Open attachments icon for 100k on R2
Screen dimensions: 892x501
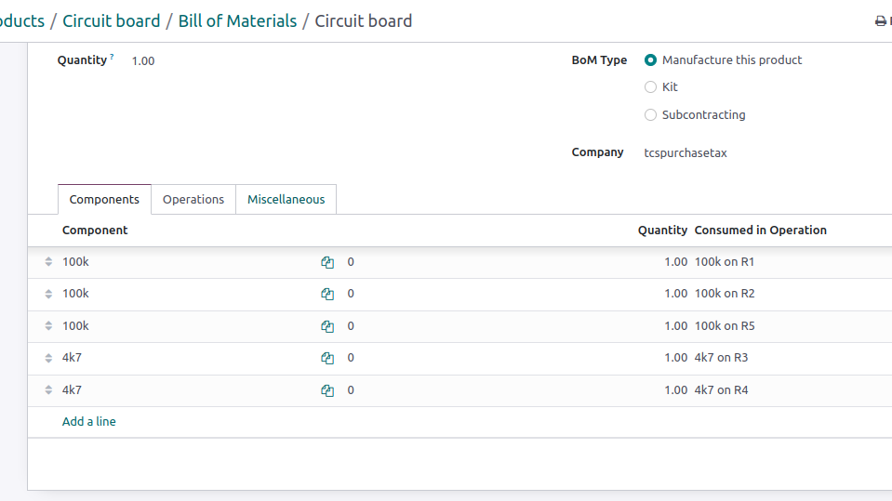(327, 294)
